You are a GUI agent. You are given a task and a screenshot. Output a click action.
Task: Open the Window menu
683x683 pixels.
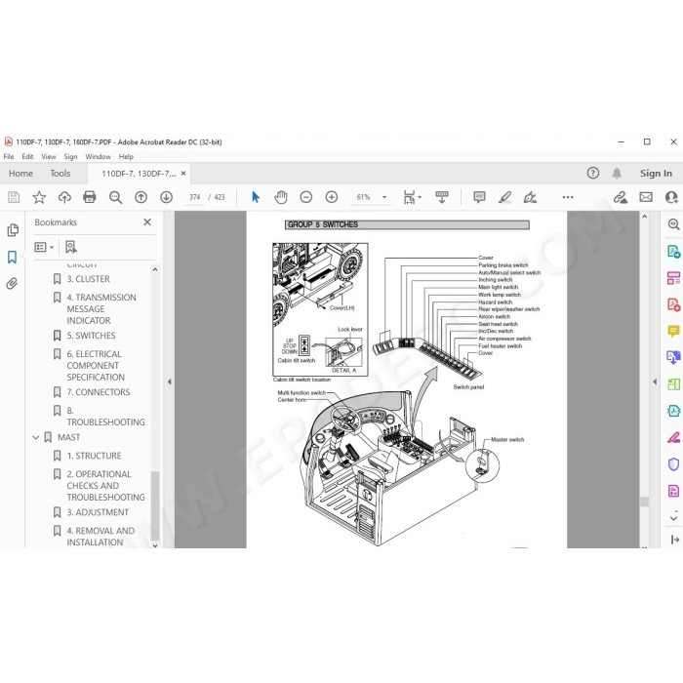pos(98,156)
